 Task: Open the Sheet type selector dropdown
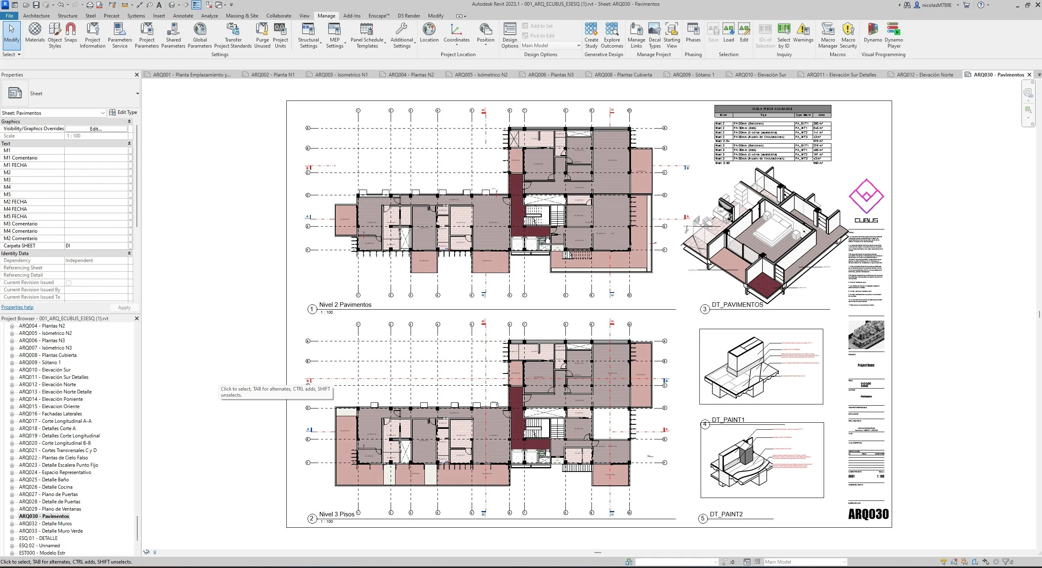(137, 94)
